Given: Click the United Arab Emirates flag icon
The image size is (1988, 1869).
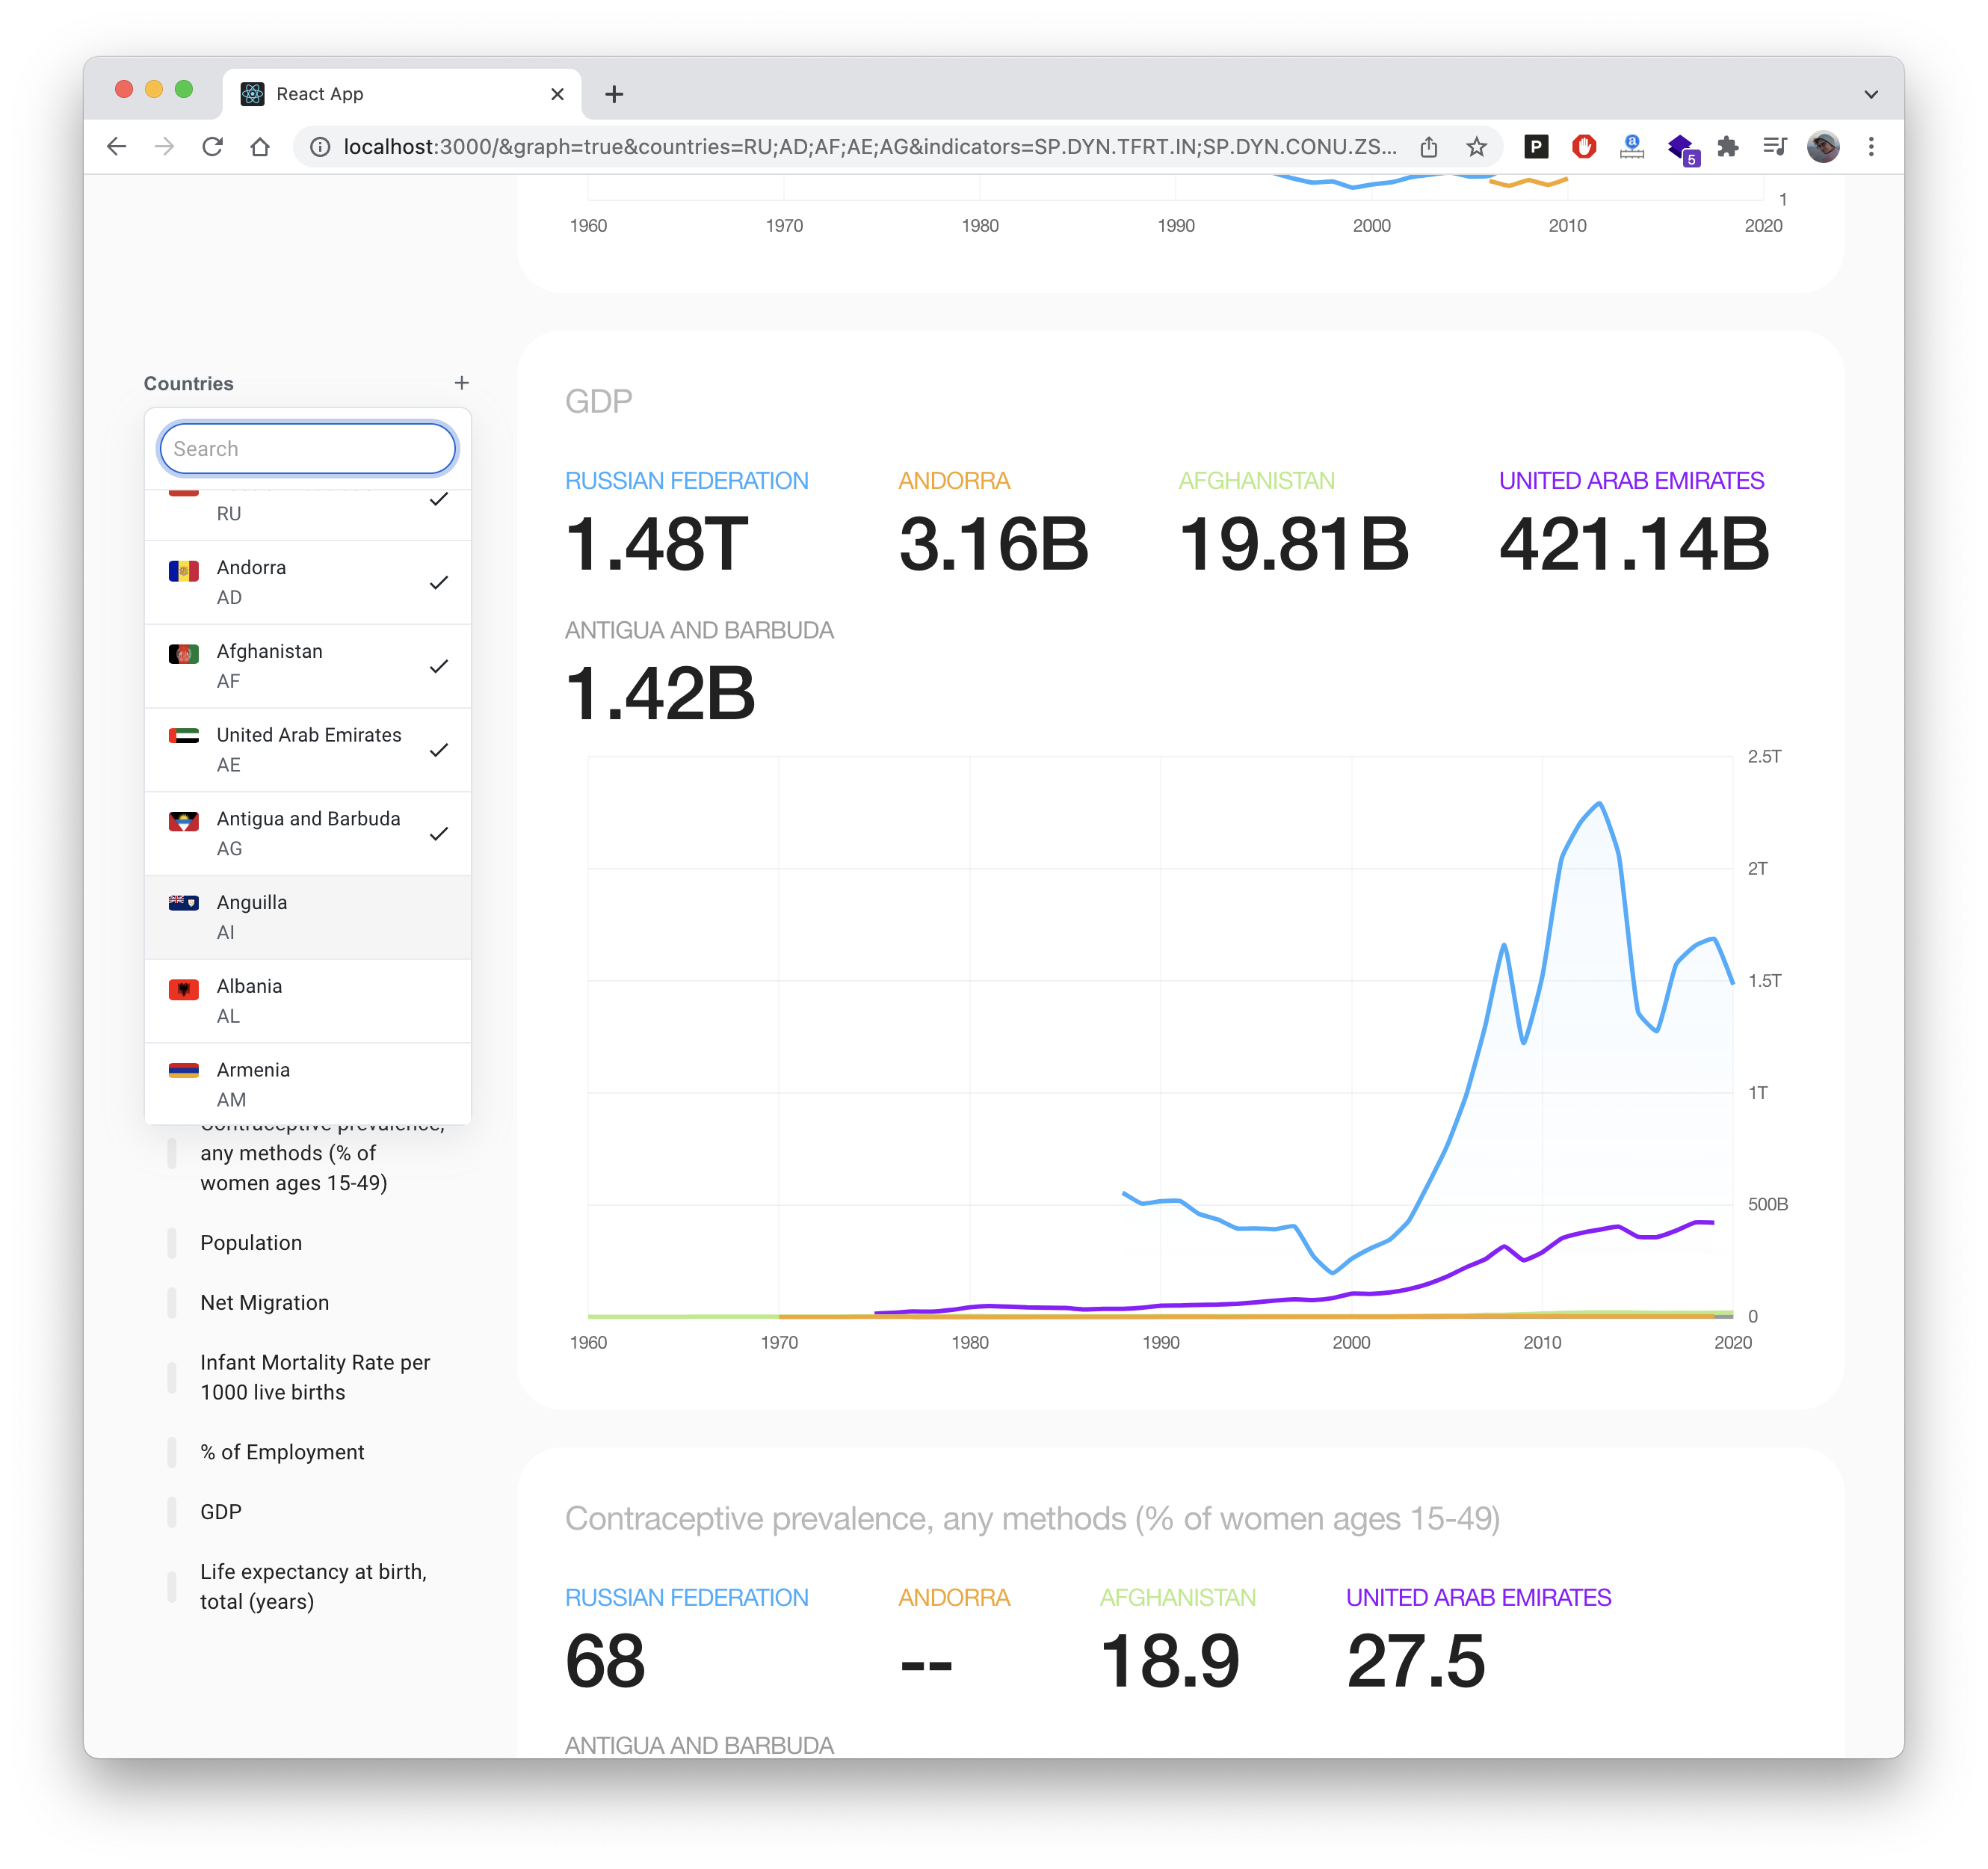Looking at the screenshot, I should (184, 737).
